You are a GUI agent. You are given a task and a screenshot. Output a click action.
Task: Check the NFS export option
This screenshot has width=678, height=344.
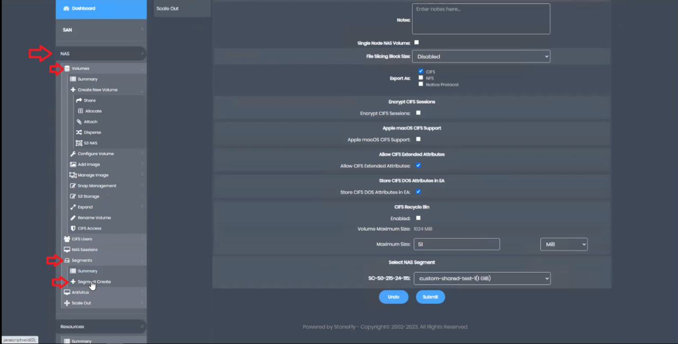(421, 78)
